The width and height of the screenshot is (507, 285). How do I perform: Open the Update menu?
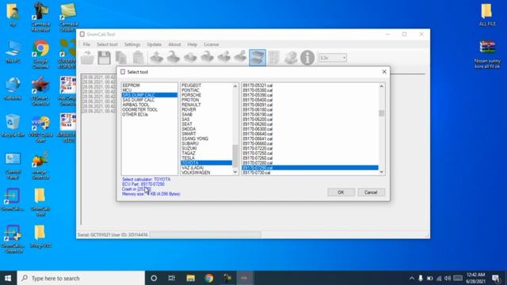pyautogui.click(x=154, y=44)
